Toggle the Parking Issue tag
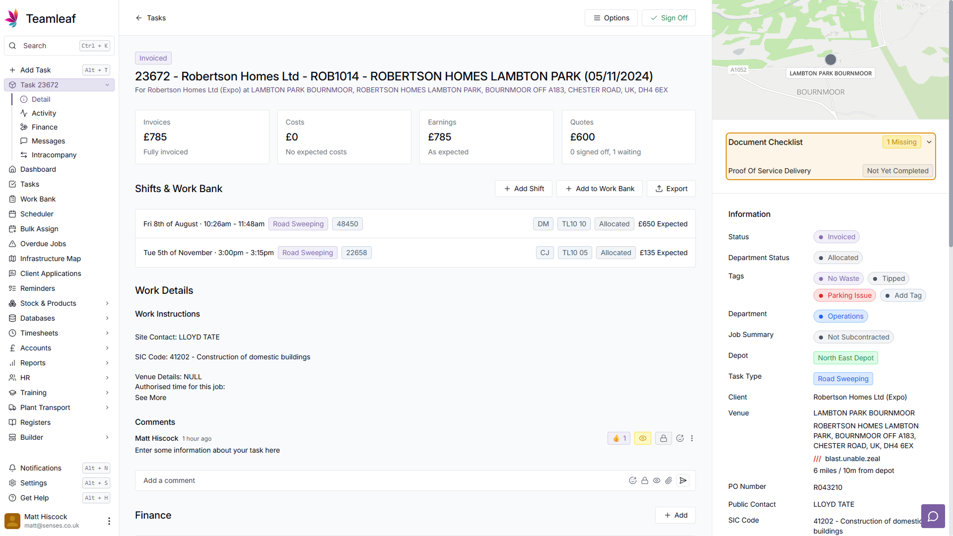Image resolution: width=953 pixels, height=536 pixels. pos(845,295)
